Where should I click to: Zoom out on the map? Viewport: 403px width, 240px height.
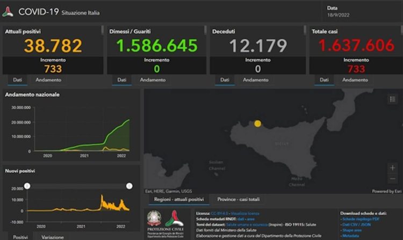(393, 179)
